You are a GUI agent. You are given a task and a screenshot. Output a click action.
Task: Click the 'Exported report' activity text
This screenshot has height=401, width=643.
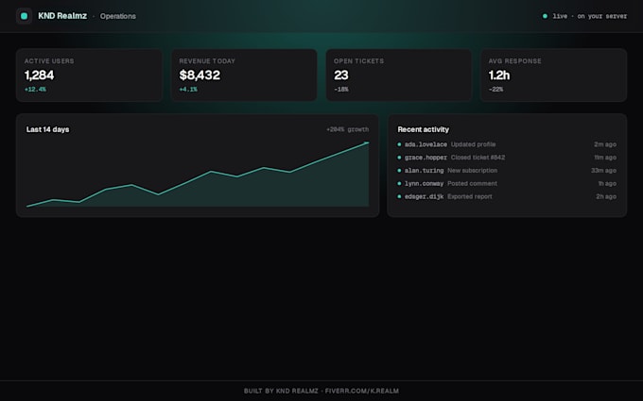[x=470, y=197]
